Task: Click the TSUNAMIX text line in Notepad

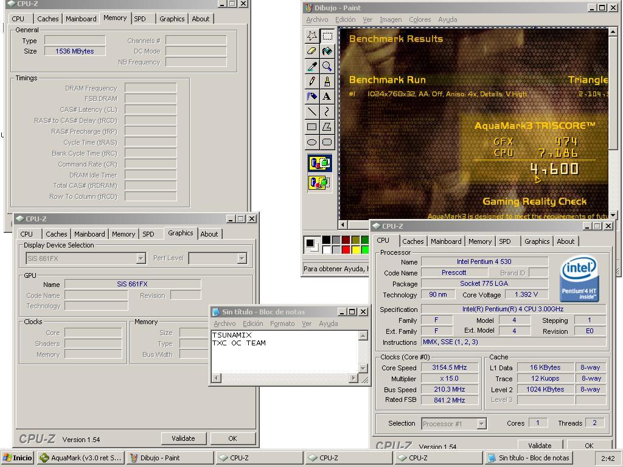Action: pyautogui.click(x=232, y=335)
